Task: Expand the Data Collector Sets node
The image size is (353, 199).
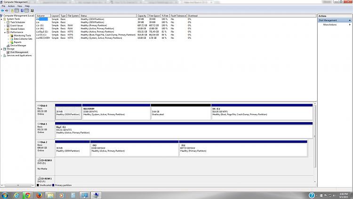Action: tap(8, 39)
